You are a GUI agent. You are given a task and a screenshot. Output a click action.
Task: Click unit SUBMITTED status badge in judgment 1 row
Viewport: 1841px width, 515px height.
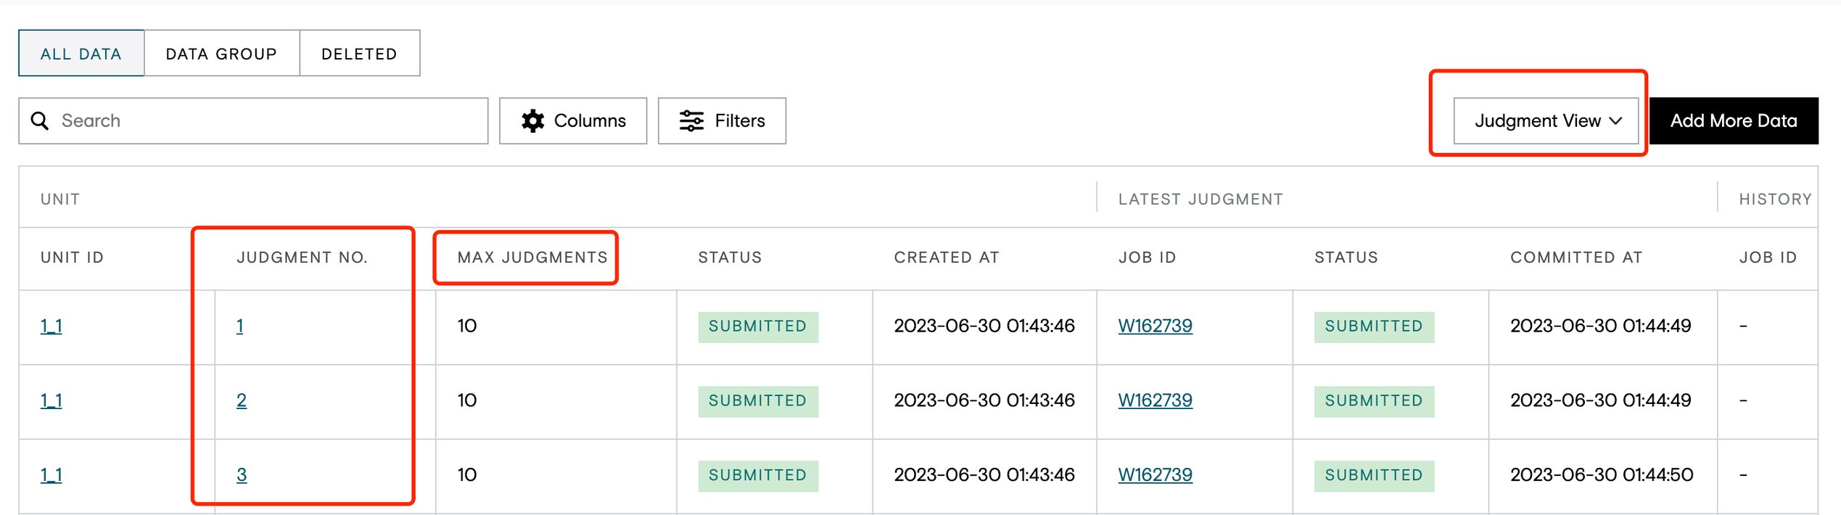point(758,327)
